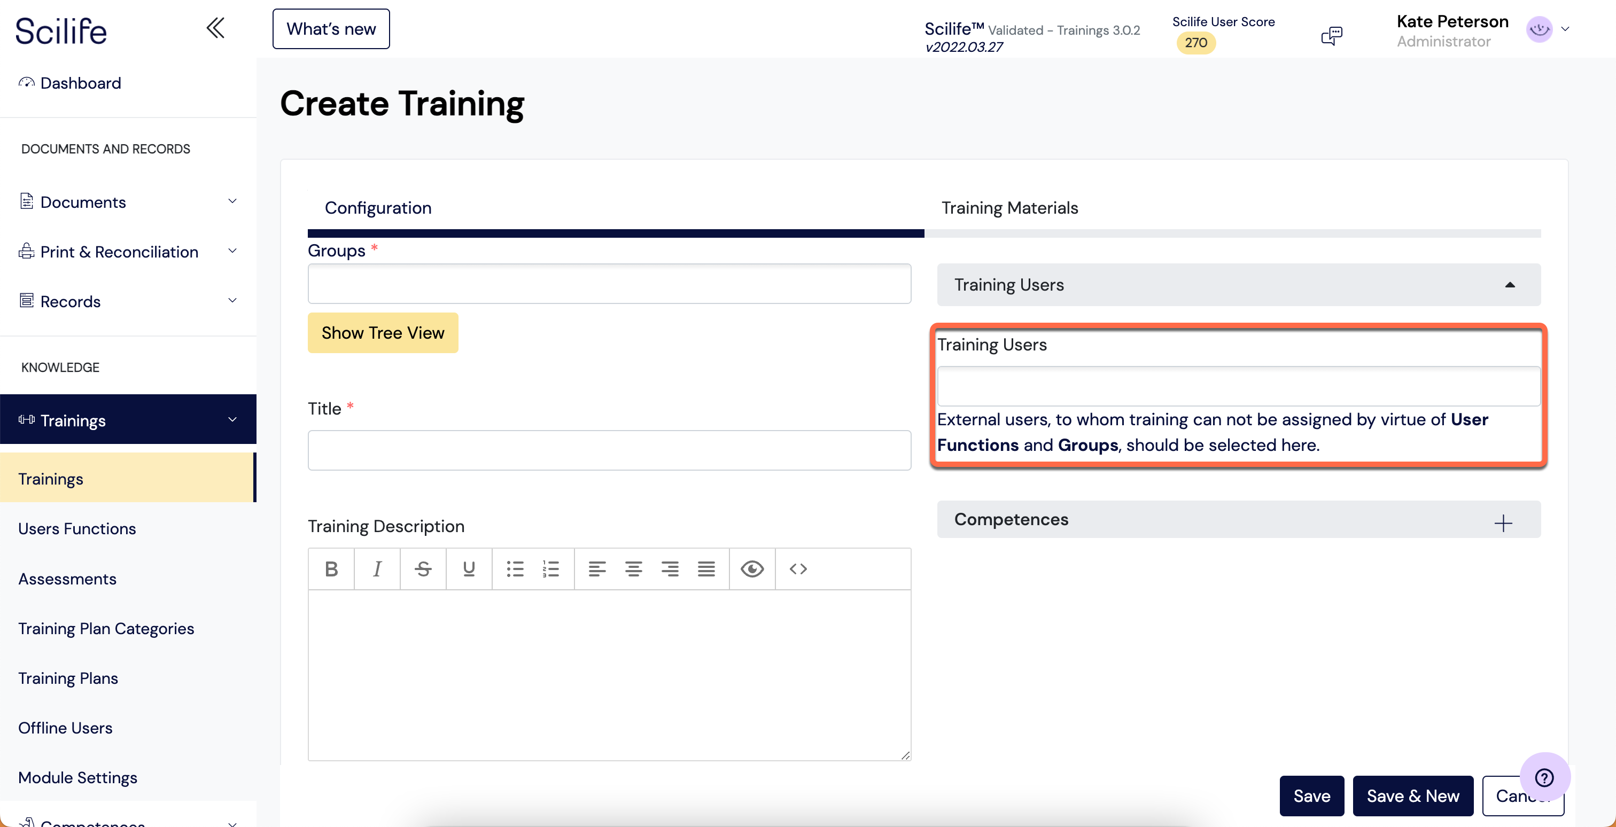Toggle HTML source code view
This screenshot has width=1616, height=827.
798,568
